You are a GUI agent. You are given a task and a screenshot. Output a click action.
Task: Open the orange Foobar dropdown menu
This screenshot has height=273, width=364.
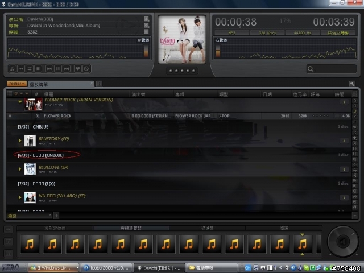16,84
